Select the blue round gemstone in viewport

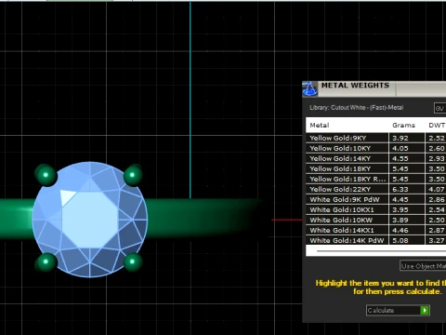point(90,220)
